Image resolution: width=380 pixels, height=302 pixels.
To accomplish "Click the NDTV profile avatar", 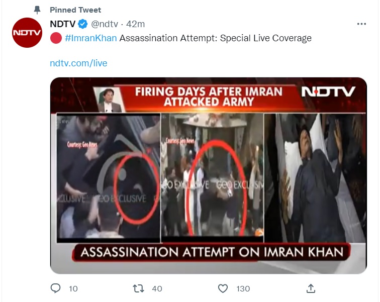I will (27, 33).
